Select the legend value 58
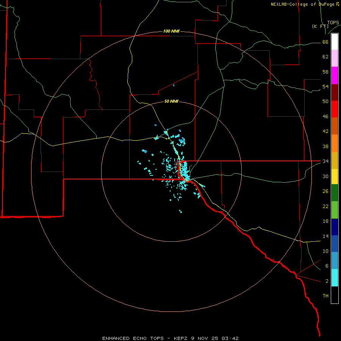Viewport: 341px width, 341px height. click(325, 72)
